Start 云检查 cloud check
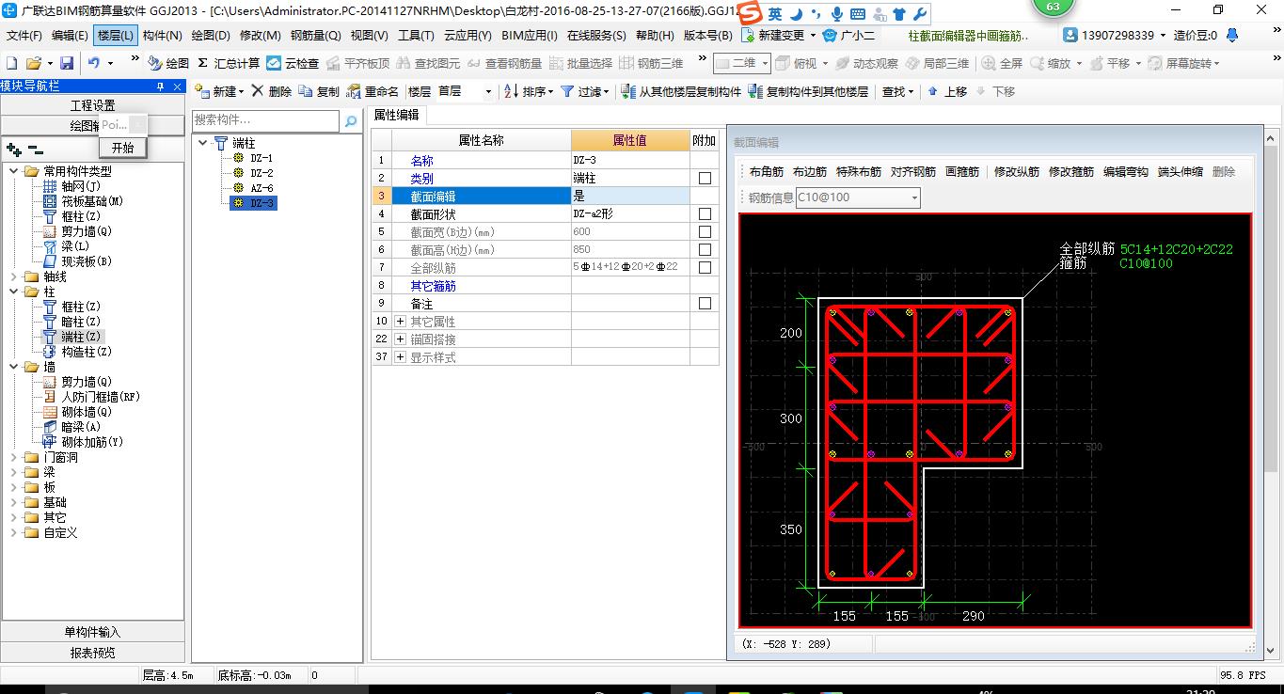 click(x=293, y=63)
